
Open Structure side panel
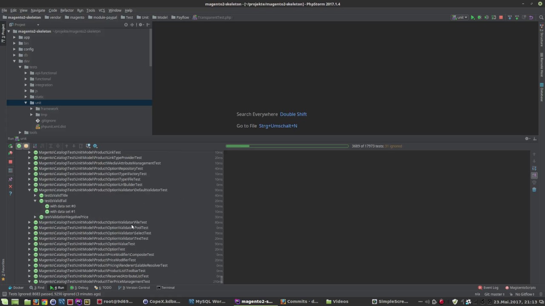click(542, 36)
